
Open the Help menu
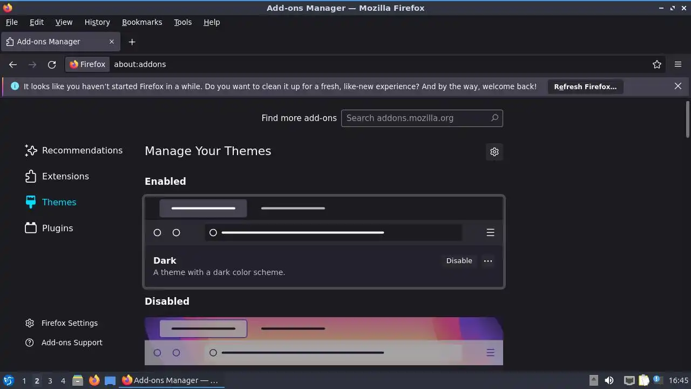click(212, 22)
